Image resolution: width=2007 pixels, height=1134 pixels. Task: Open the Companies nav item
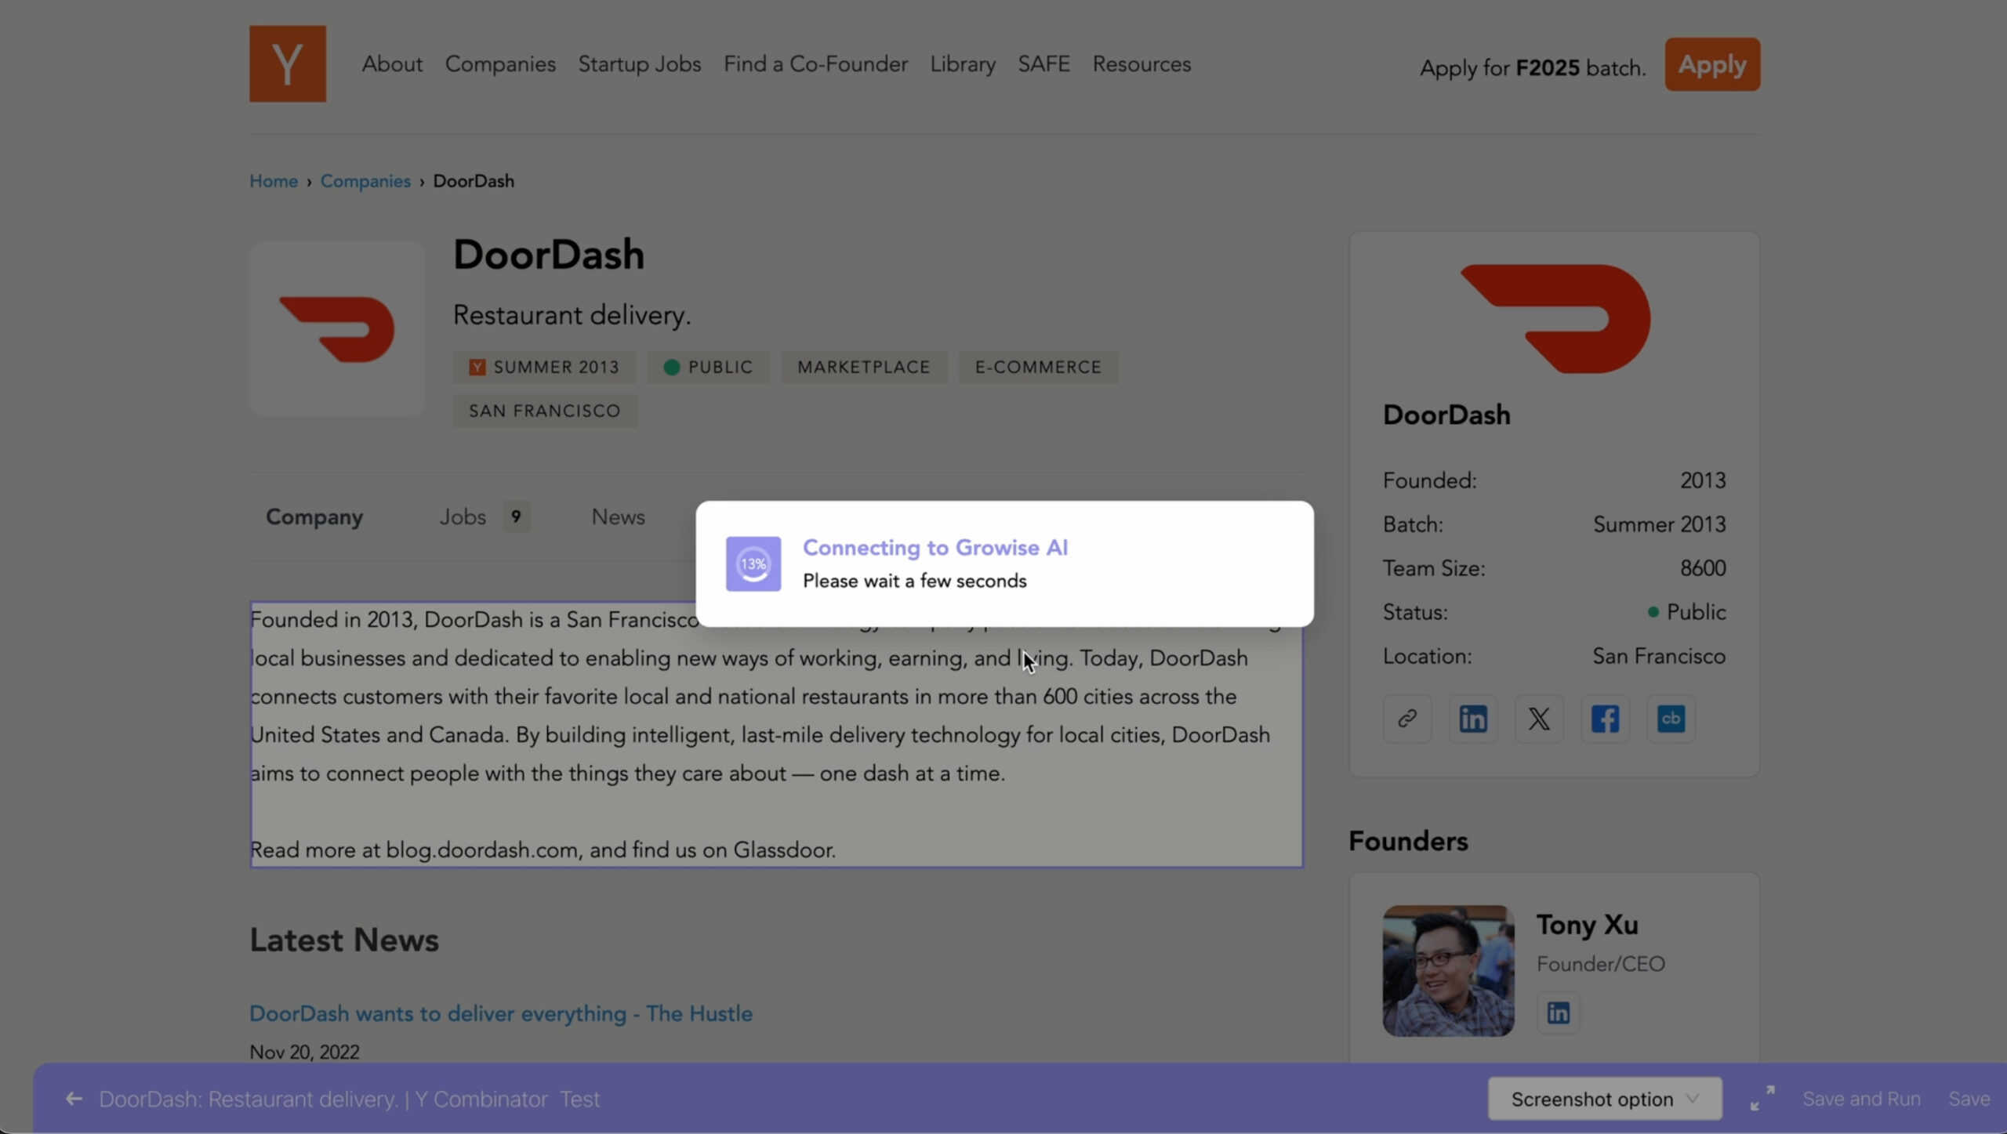tap(500, 63)
